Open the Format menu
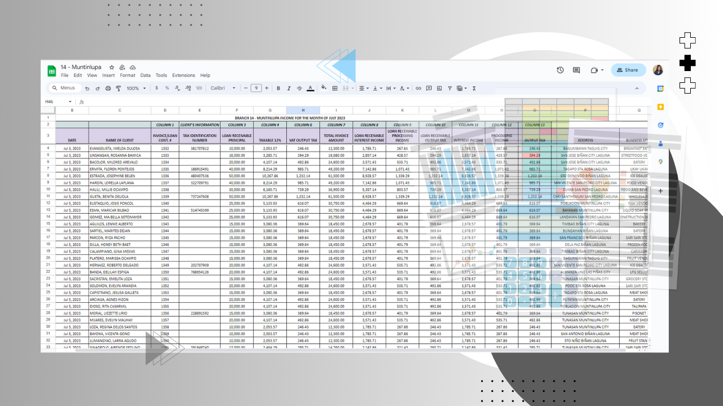723x406 pixels. tap(128, 76)
